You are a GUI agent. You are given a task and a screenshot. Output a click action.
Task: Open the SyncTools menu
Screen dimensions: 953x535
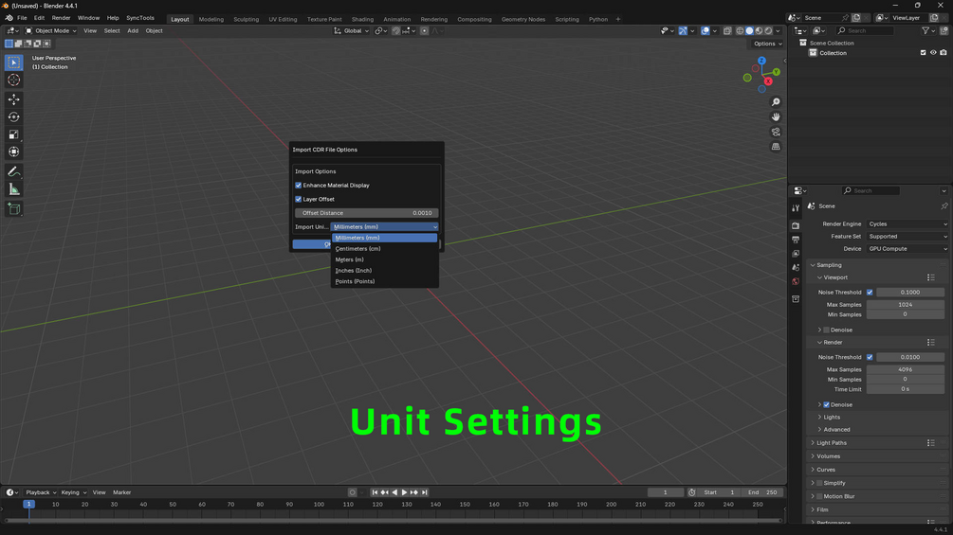point(139,18)
